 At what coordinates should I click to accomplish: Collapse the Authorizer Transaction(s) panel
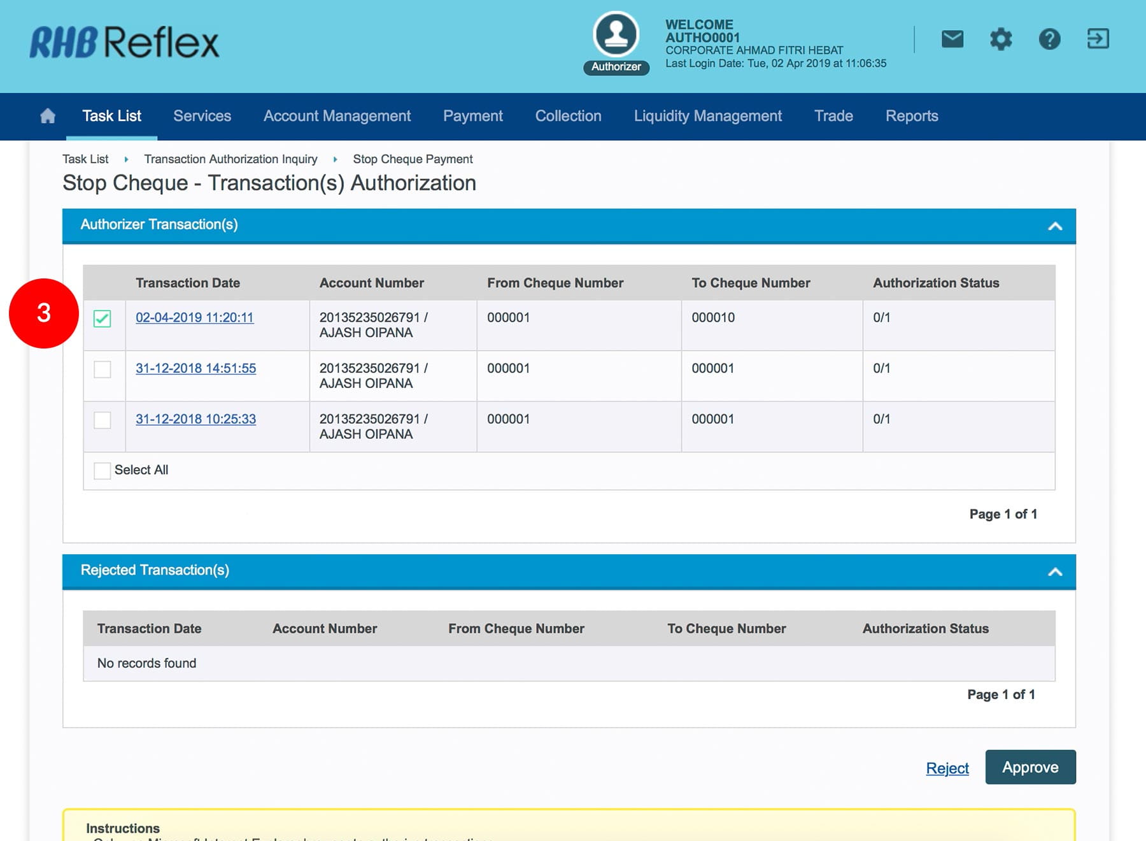pos(1055,226)
